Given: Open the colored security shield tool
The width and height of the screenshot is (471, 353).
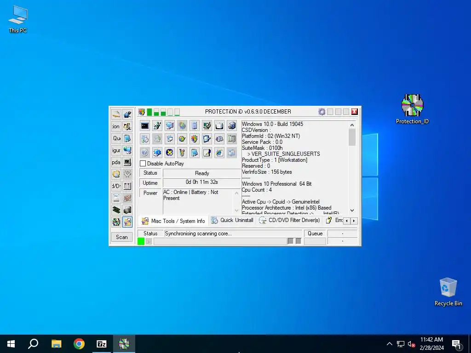Looking at the screenshot, I should tap(195, 139).
